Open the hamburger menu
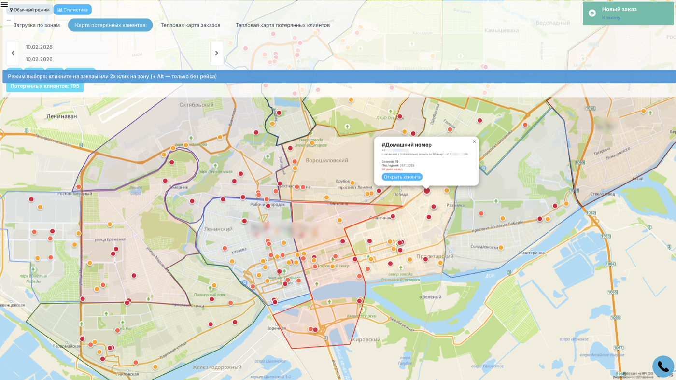 pyautogui.click(x=4, y=5)
